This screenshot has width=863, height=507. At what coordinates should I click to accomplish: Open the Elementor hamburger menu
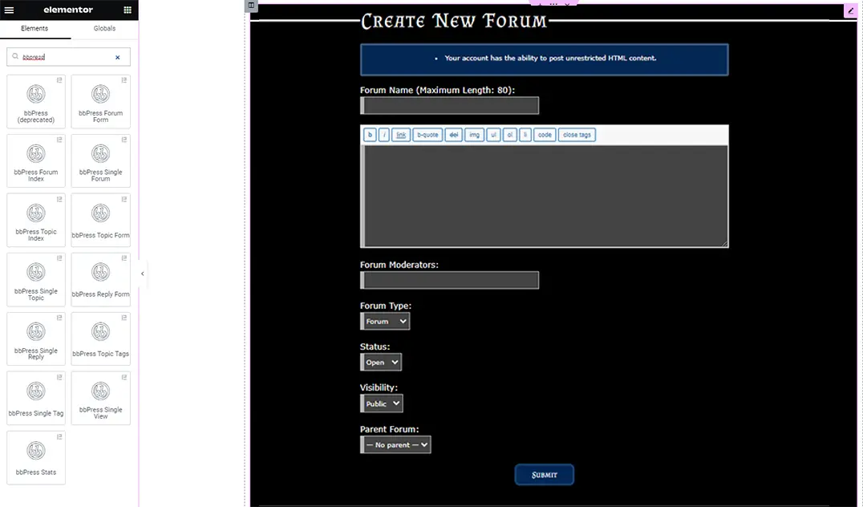tap(10, 10)
